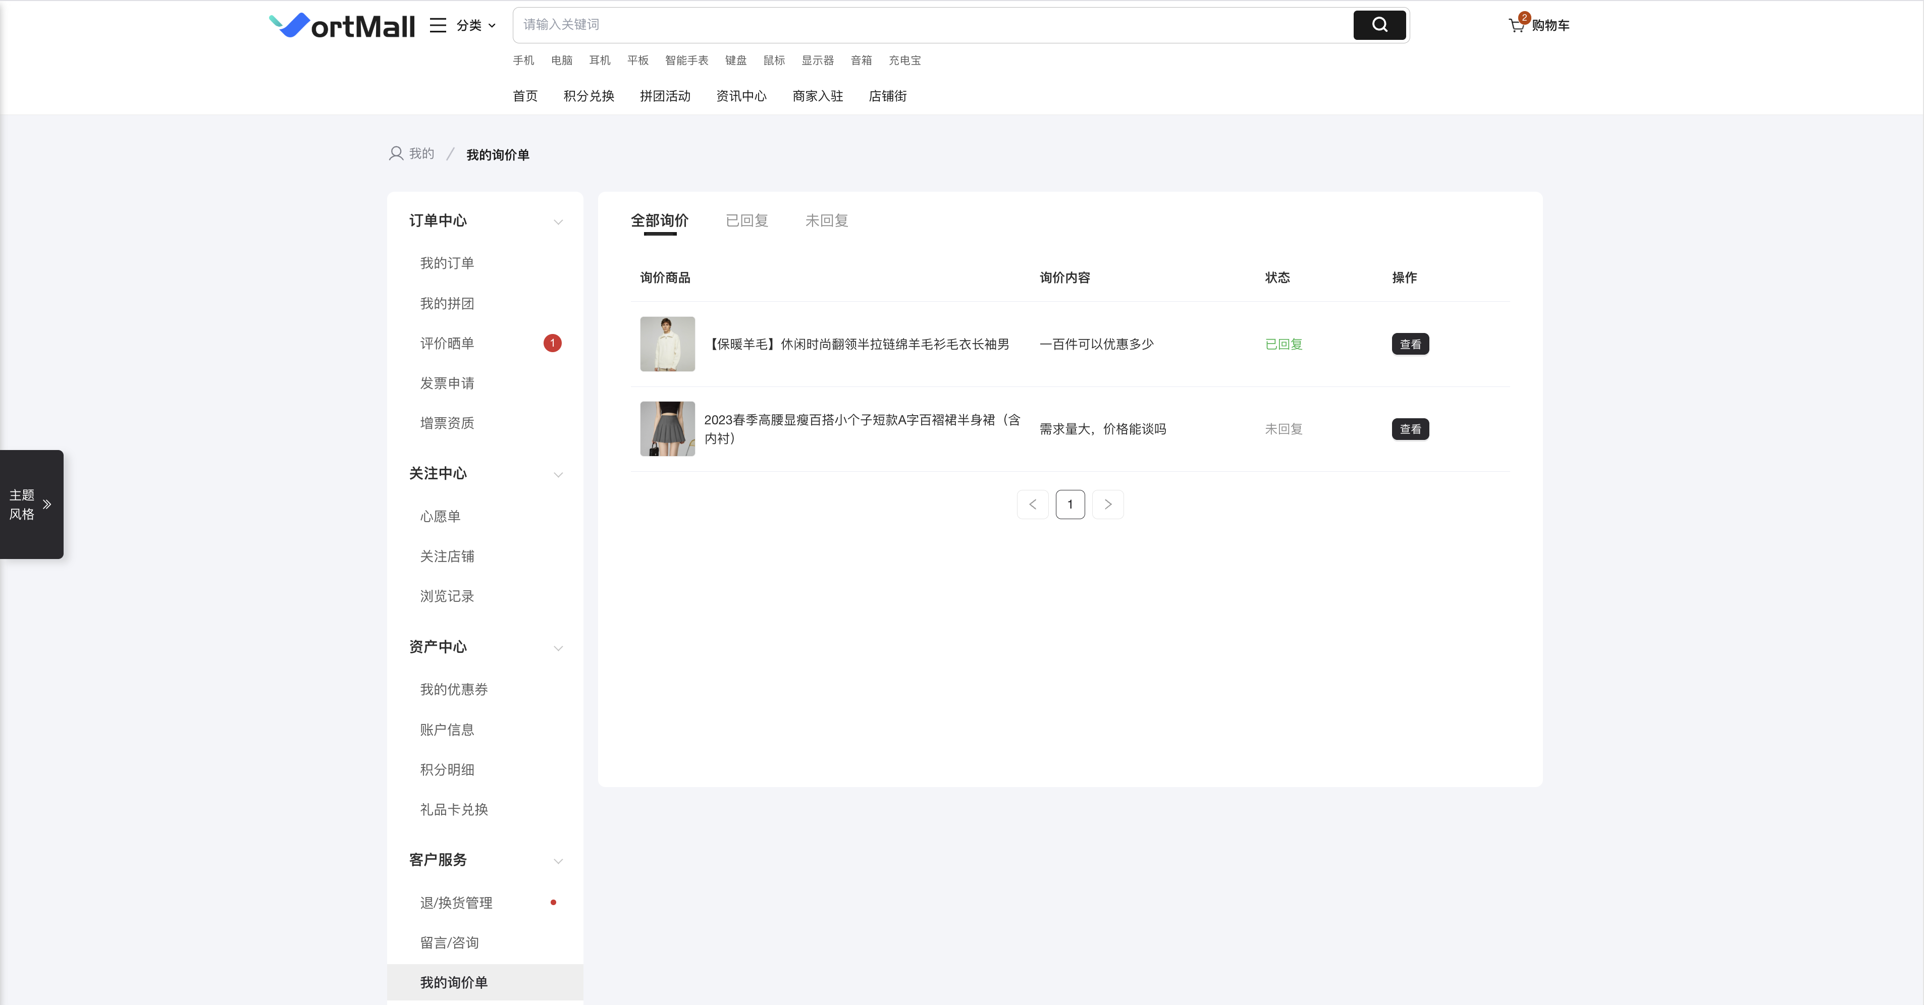Open the 2023春季高腰 skirt product title

[863, 428]
